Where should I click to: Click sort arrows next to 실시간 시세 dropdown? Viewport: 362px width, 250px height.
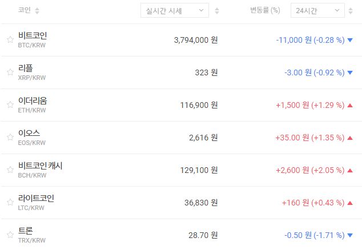tap(216, 11)
